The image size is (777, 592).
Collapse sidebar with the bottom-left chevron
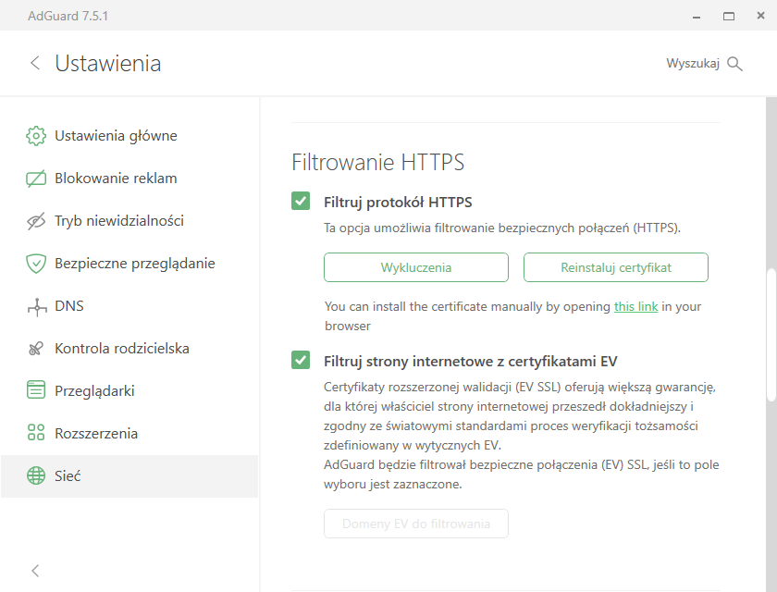(x=35, y=571)
